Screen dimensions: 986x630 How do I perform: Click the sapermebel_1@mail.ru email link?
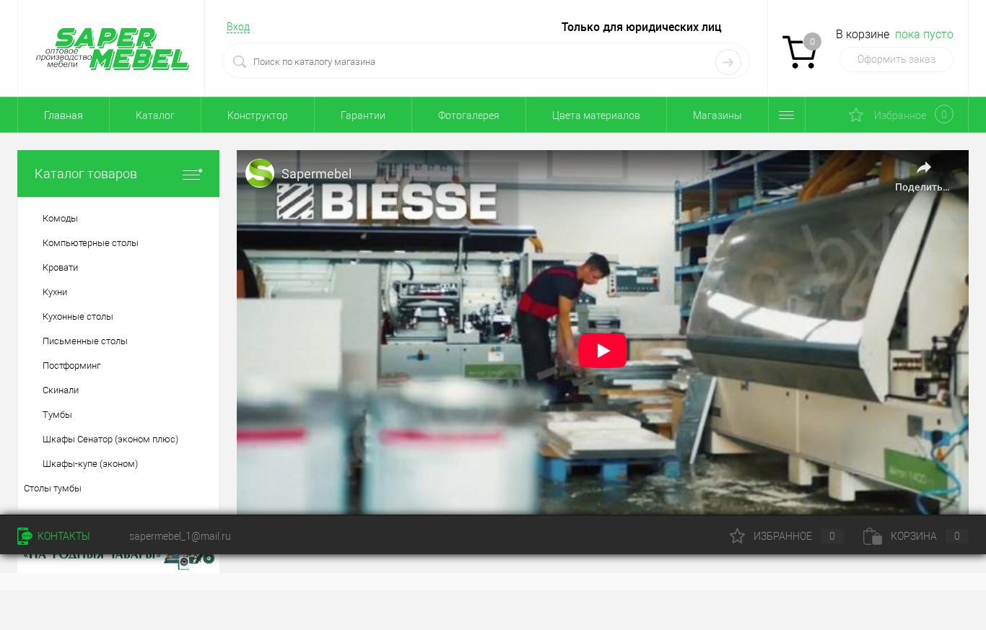click(x=180, y=536)
